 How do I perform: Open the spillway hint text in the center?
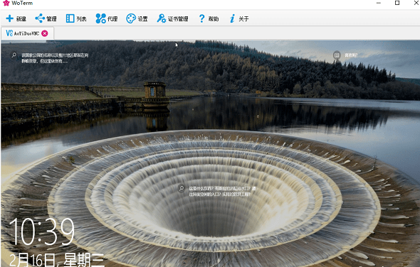click(x=222, y=191)
